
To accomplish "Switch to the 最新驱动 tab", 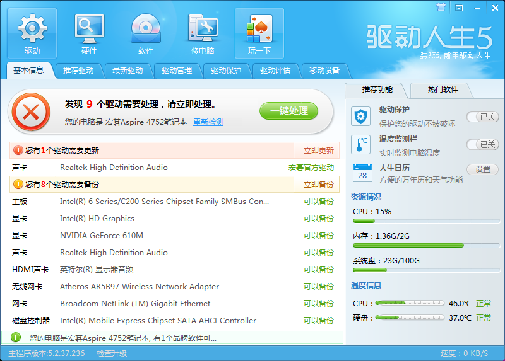I will pos(128,71).
